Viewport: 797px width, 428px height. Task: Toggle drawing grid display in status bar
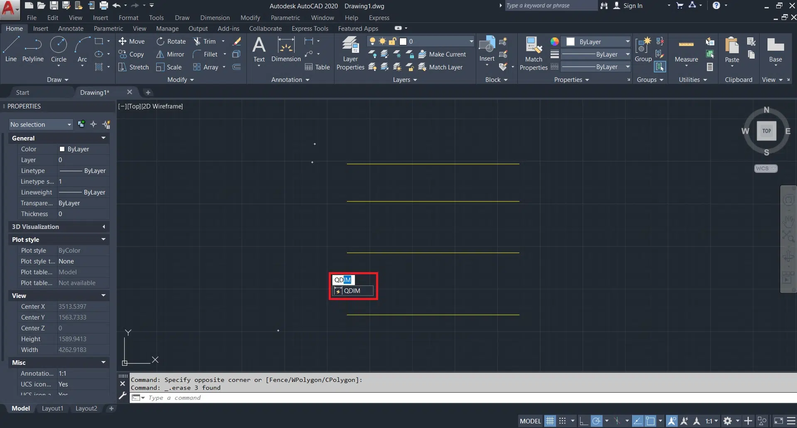pos(550,421)
